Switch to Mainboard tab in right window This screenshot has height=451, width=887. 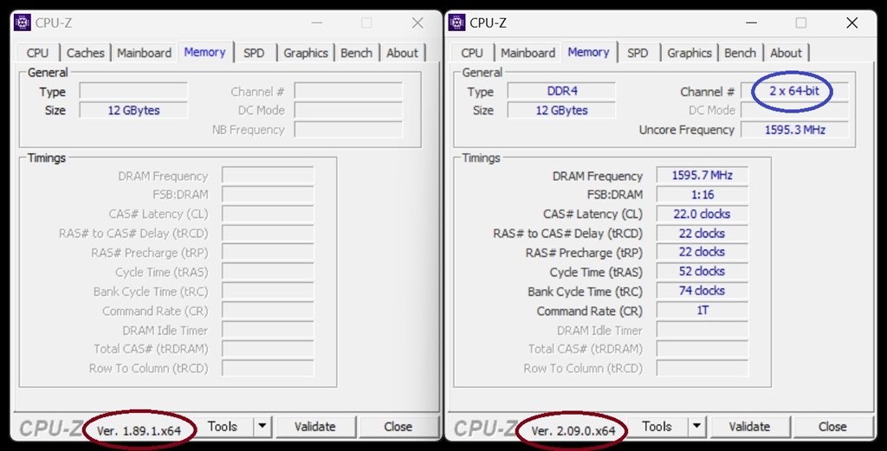(x=528, y=53)
